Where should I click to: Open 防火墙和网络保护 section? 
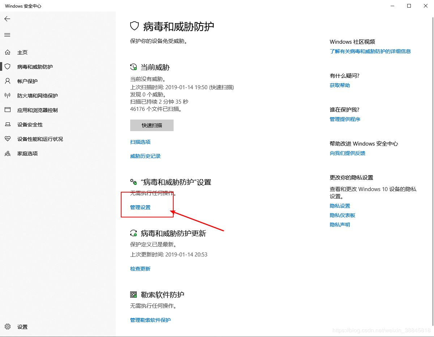click(x=38, y=96)
